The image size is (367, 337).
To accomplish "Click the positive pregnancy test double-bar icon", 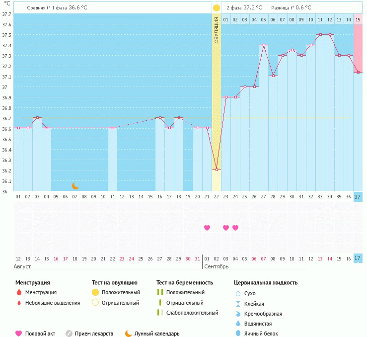I will [x=160, y=293].
